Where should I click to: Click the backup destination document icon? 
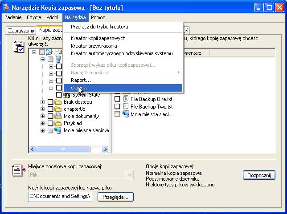pos(19,170)
